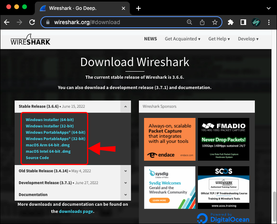This screenshot has height=224, width=277.
Task: Click the lock site info icon
Action: click(48, 22)
